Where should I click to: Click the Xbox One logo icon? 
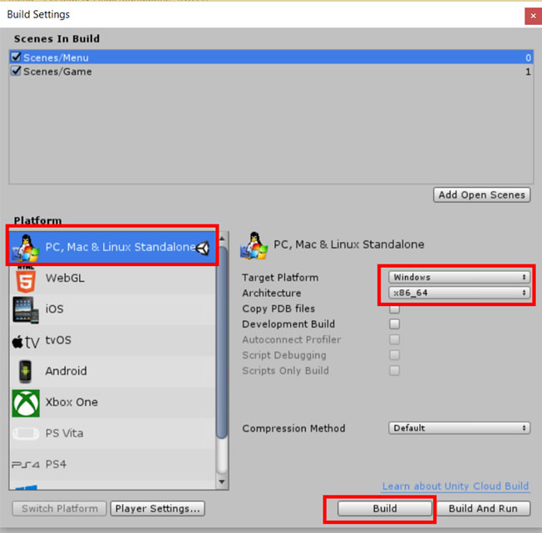click(26, 403)
